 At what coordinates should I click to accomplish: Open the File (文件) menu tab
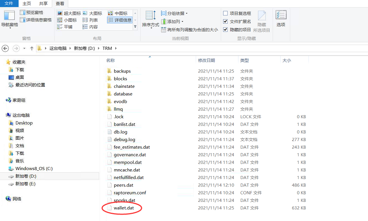click(9, 3)
